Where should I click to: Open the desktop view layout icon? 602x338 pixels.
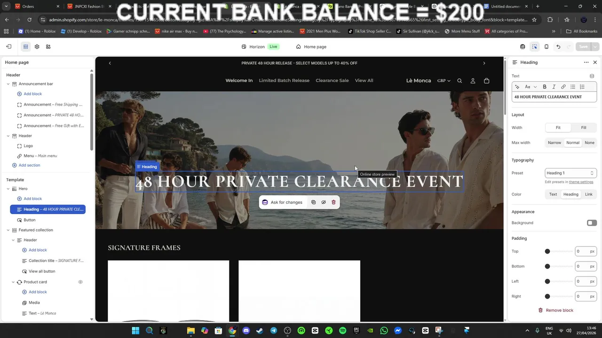click(523, 46)
